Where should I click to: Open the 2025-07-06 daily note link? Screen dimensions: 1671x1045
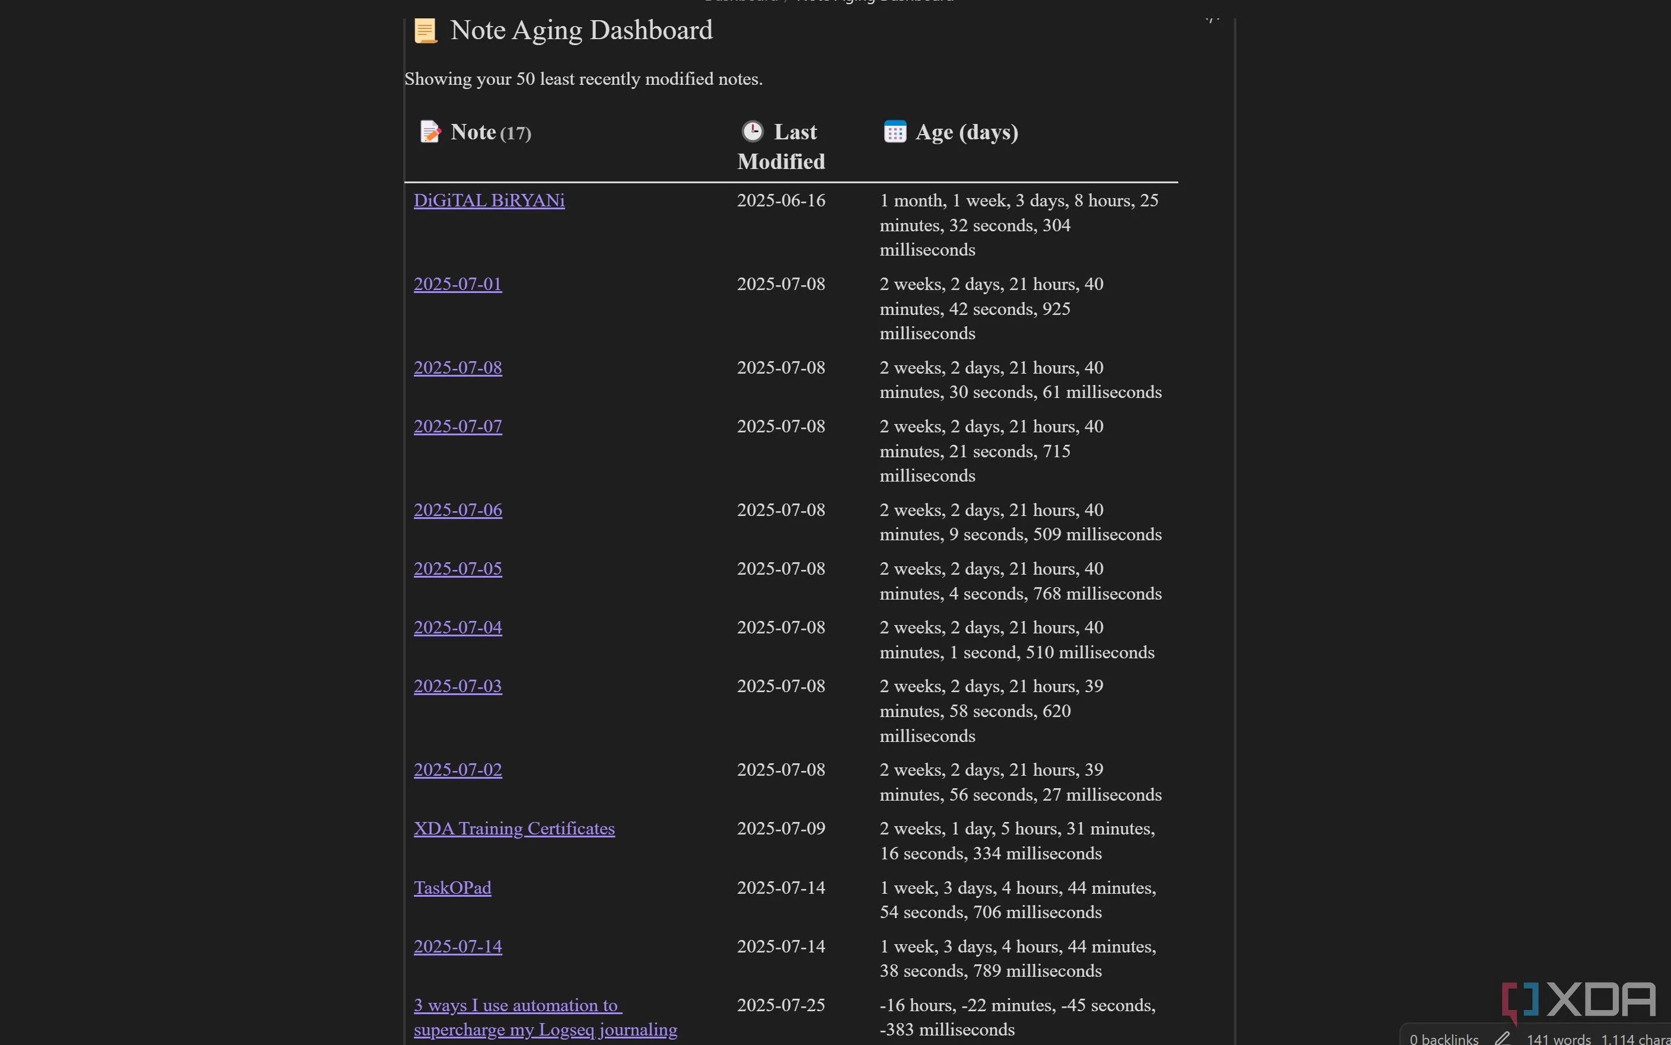coord(458,510)
